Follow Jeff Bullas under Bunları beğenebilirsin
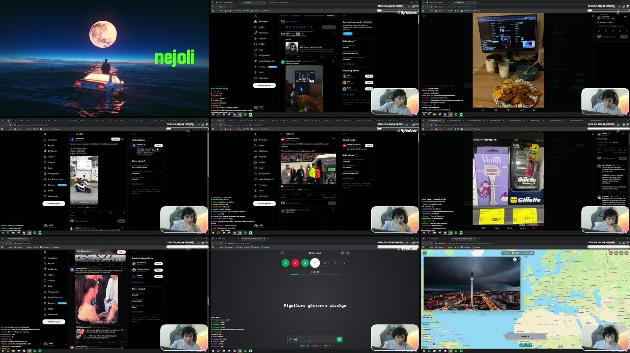 159,264
